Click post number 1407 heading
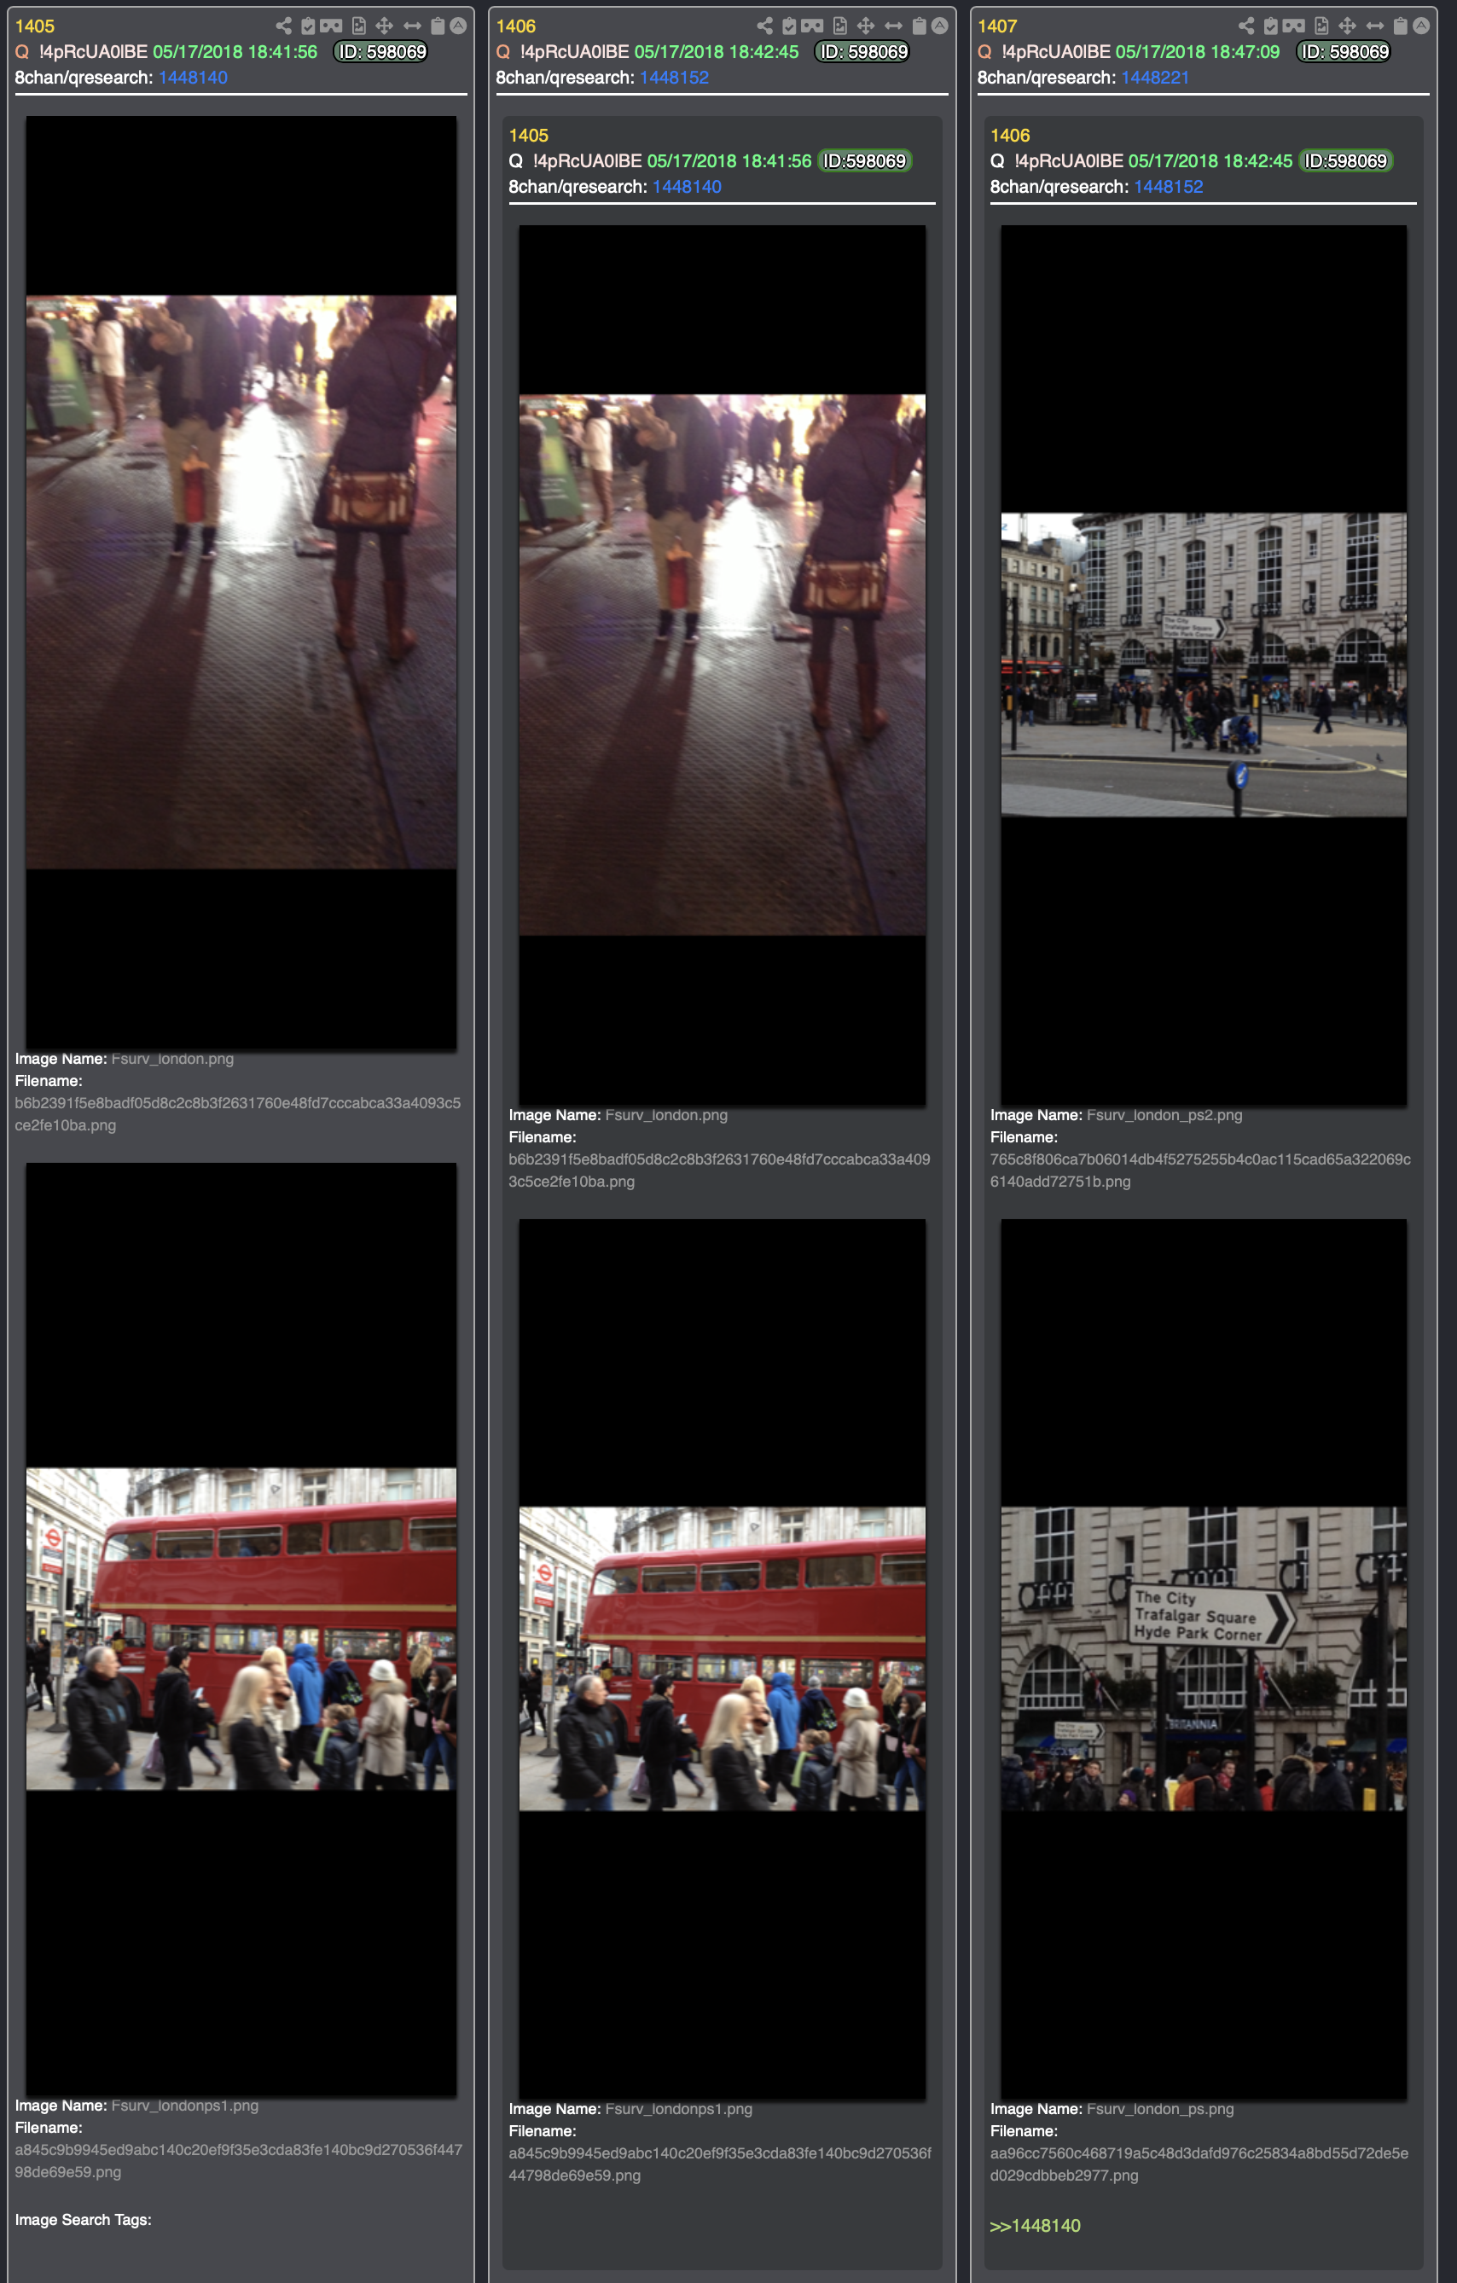This screenshot has height=2283, width=1457. coord(997,26)
